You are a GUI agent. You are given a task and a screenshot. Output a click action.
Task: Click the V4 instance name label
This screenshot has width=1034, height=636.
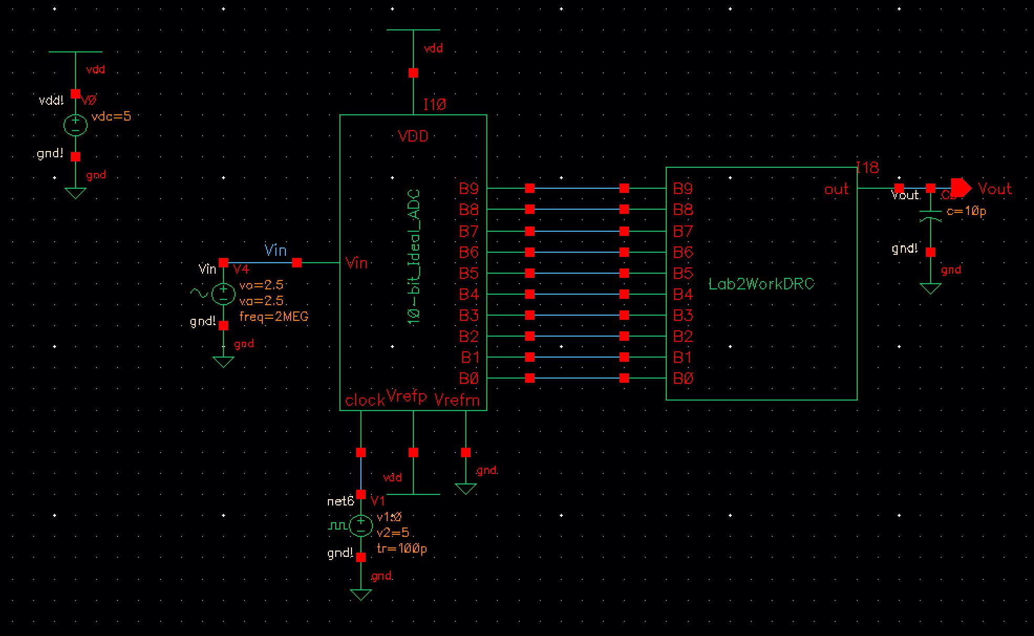pos(241,269)
